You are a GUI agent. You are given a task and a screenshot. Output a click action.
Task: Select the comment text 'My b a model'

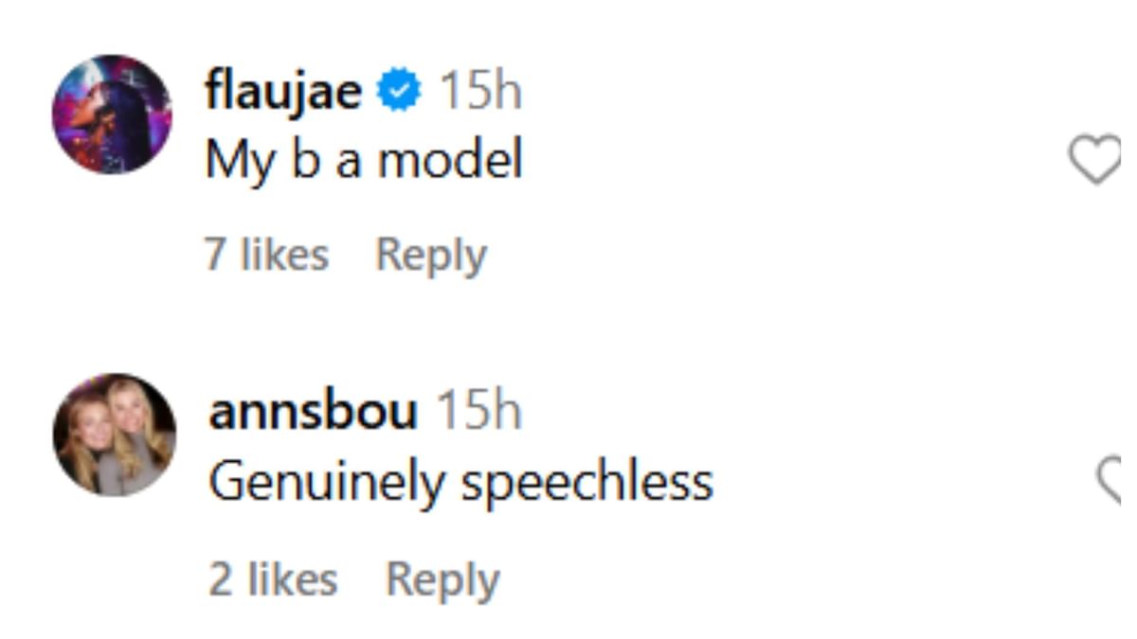click(365, 159)
